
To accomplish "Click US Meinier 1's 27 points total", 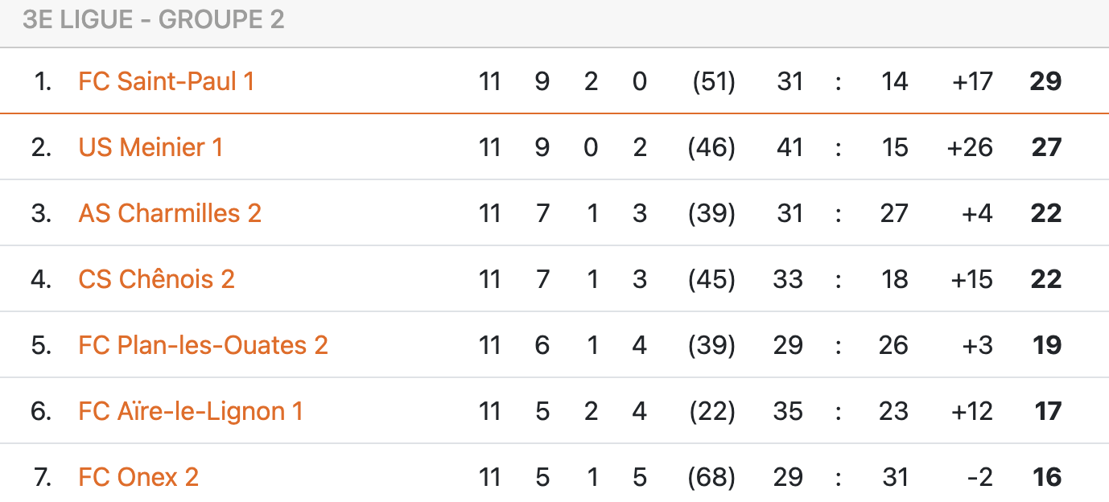I will point(1045,147).
